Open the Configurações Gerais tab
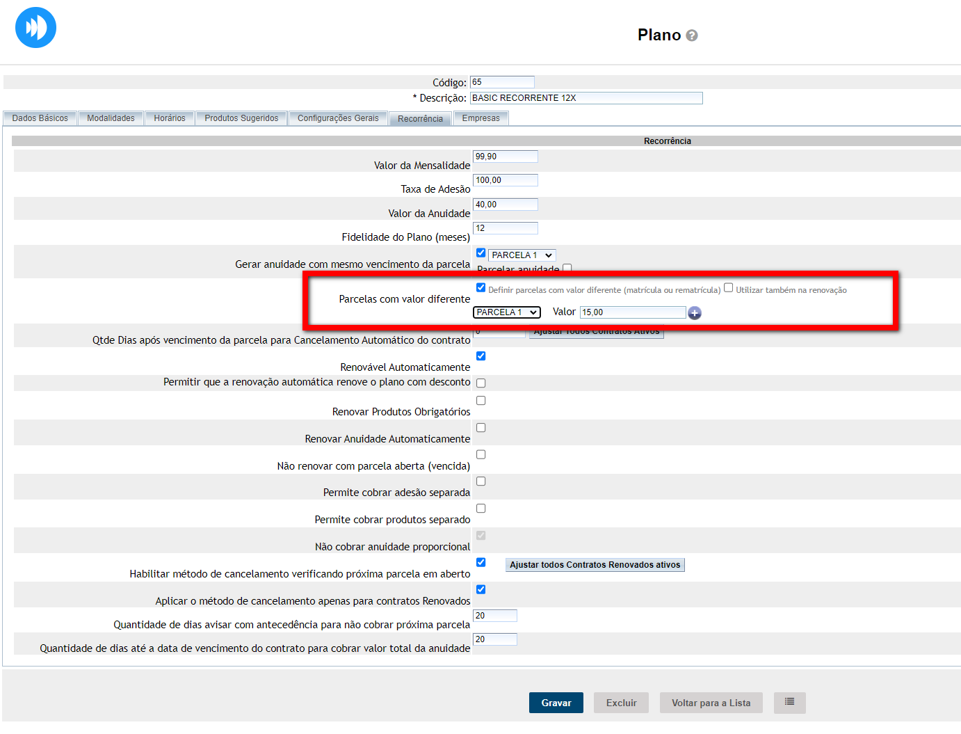The height and width of the screenshot is (734, 961). [x=338, y=118]
